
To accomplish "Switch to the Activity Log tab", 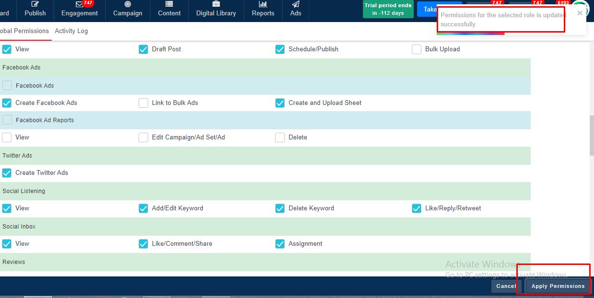I will [71, 31].
